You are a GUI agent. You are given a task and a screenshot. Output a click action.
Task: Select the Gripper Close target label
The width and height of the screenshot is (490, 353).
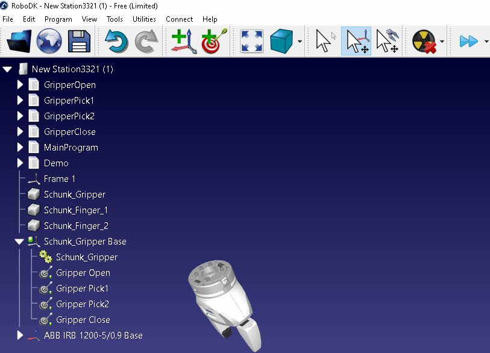pos(83,320)
